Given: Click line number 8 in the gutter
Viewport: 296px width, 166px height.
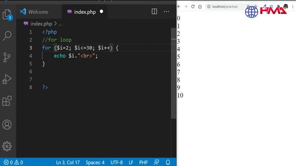Looking at the screenshot, I should click(x=31, y=87).
